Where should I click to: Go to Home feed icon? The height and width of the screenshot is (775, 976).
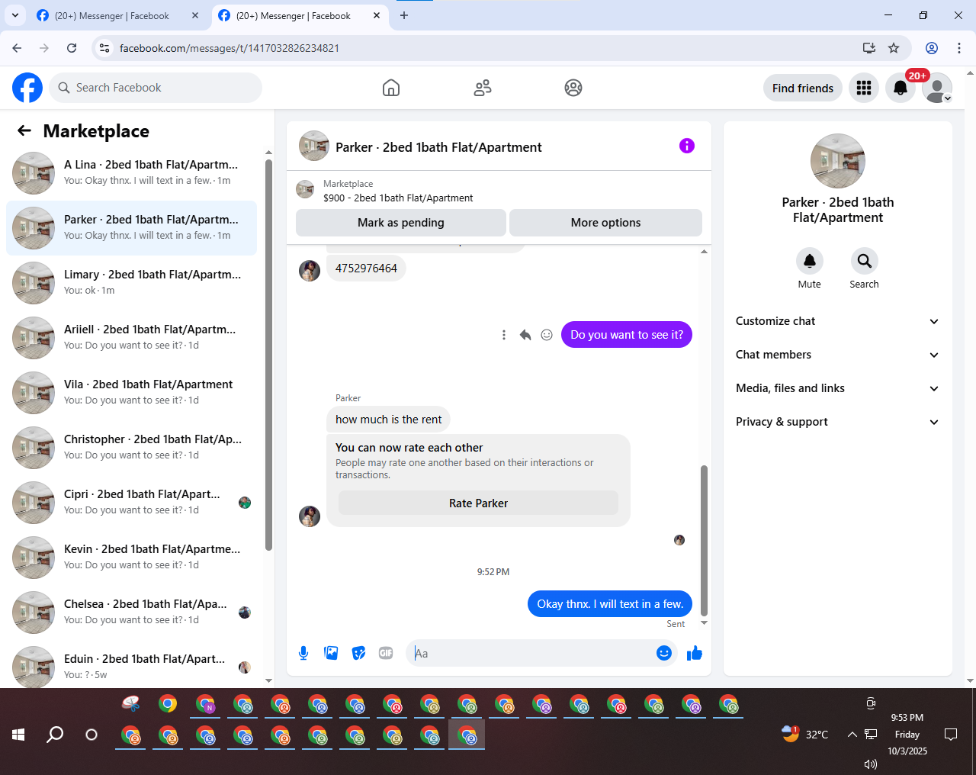(x=391, y=88)
